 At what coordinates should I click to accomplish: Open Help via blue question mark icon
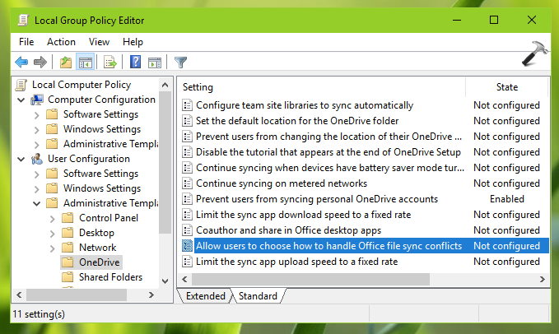click(x=136, y=63)
